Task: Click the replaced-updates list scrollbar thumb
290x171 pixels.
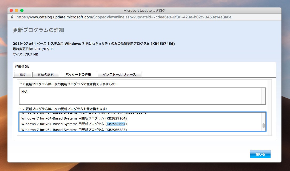Action: coord(264,126)
